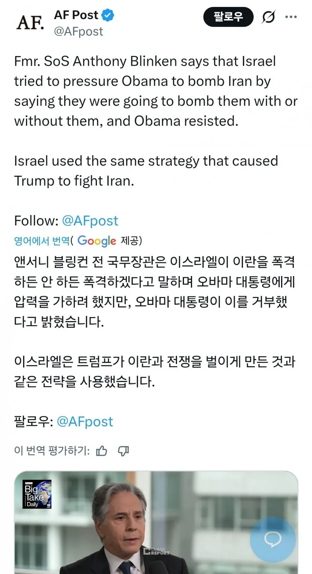Click the English paragraph about Anthony Blinken
Image resolution: width=312 pixels, height=574 pixels.
(x=156, y=91)
